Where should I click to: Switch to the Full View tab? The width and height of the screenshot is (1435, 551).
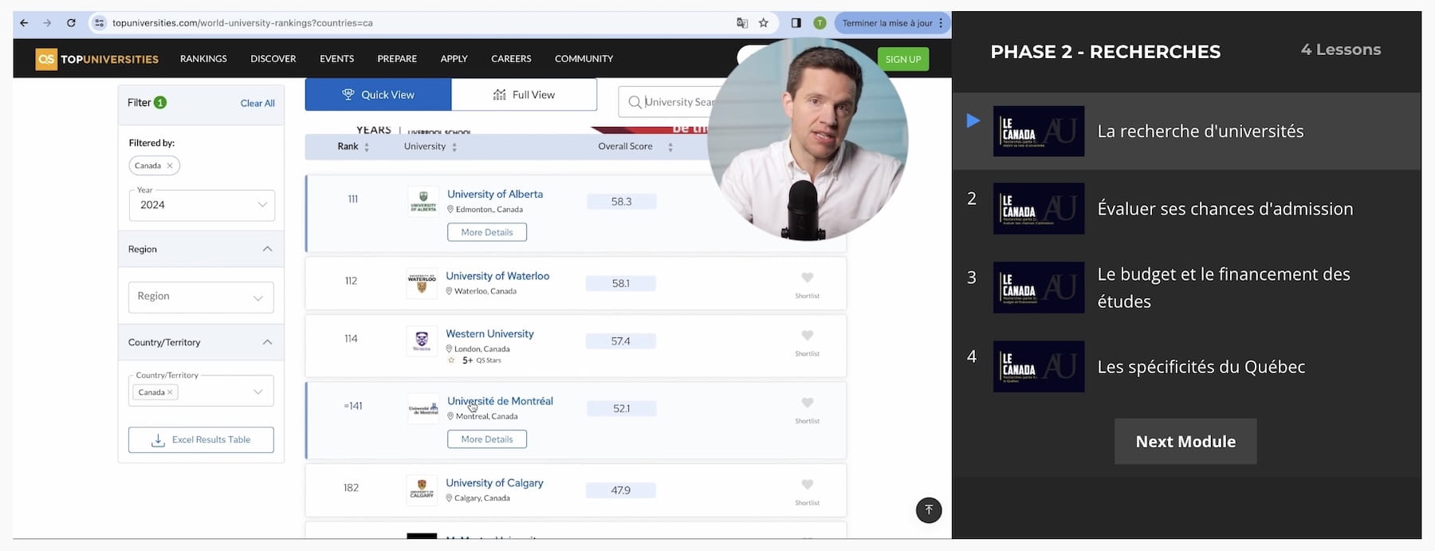tap(524, 95)
